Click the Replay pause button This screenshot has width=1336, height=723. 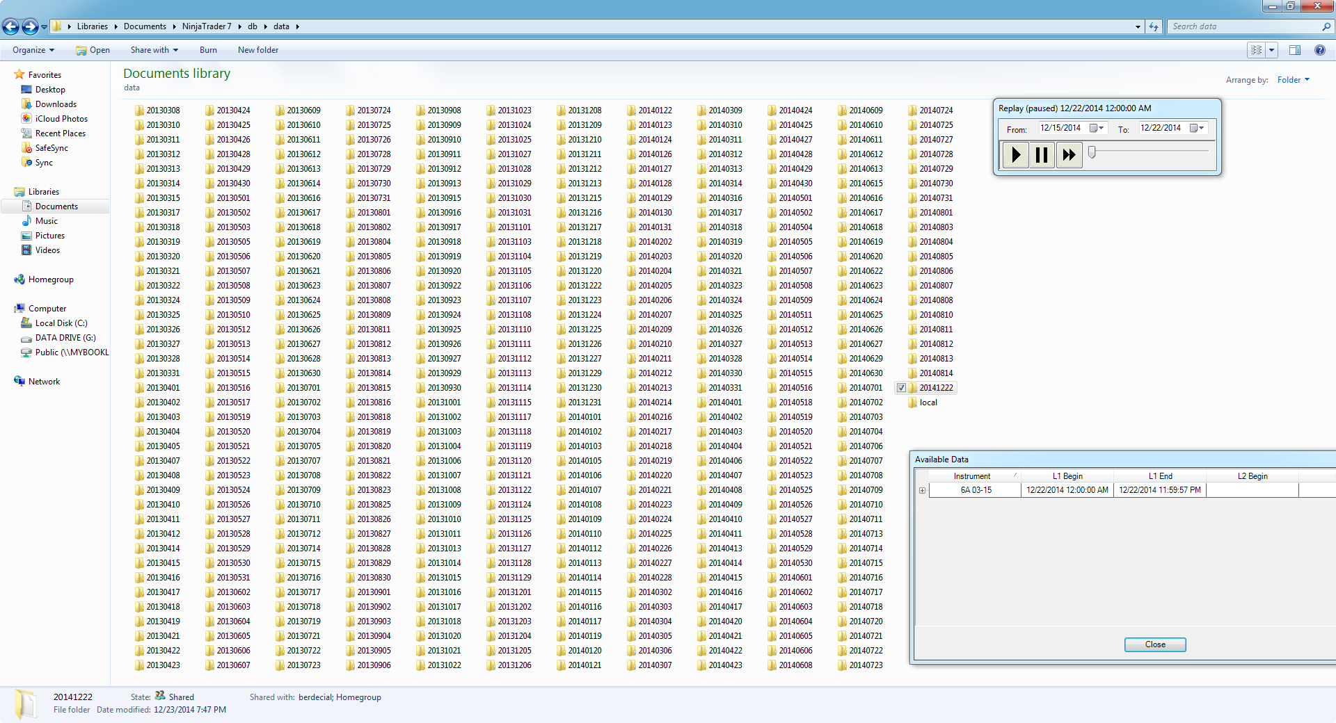(1042, 154)
